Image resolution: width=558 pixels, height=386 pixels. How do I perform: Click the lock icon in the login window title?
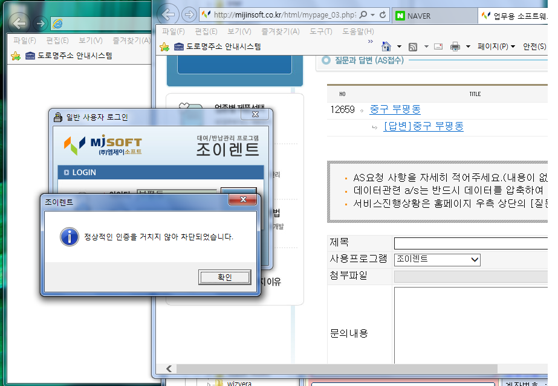click(57, 117)
